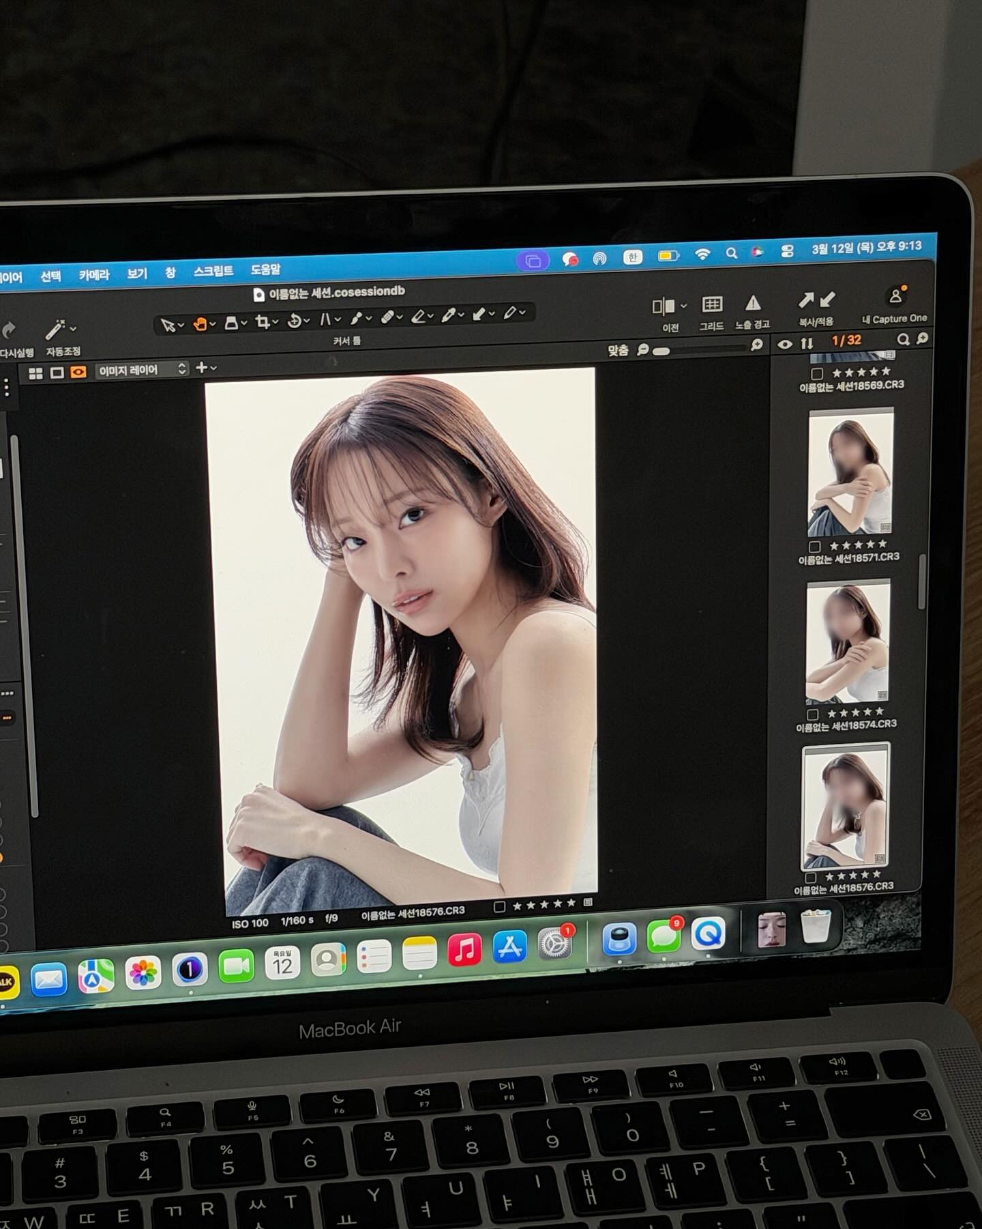Toggle the 노출 경고 exposure warning icon
This screenshot has height=1229, width=982.
(752, 303)
